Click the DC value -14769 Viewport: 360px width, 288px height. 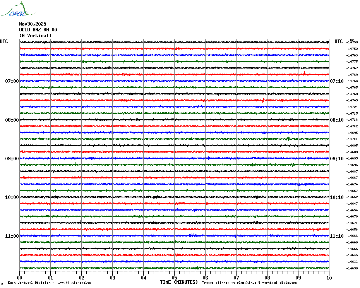click(x=352, y=75)
